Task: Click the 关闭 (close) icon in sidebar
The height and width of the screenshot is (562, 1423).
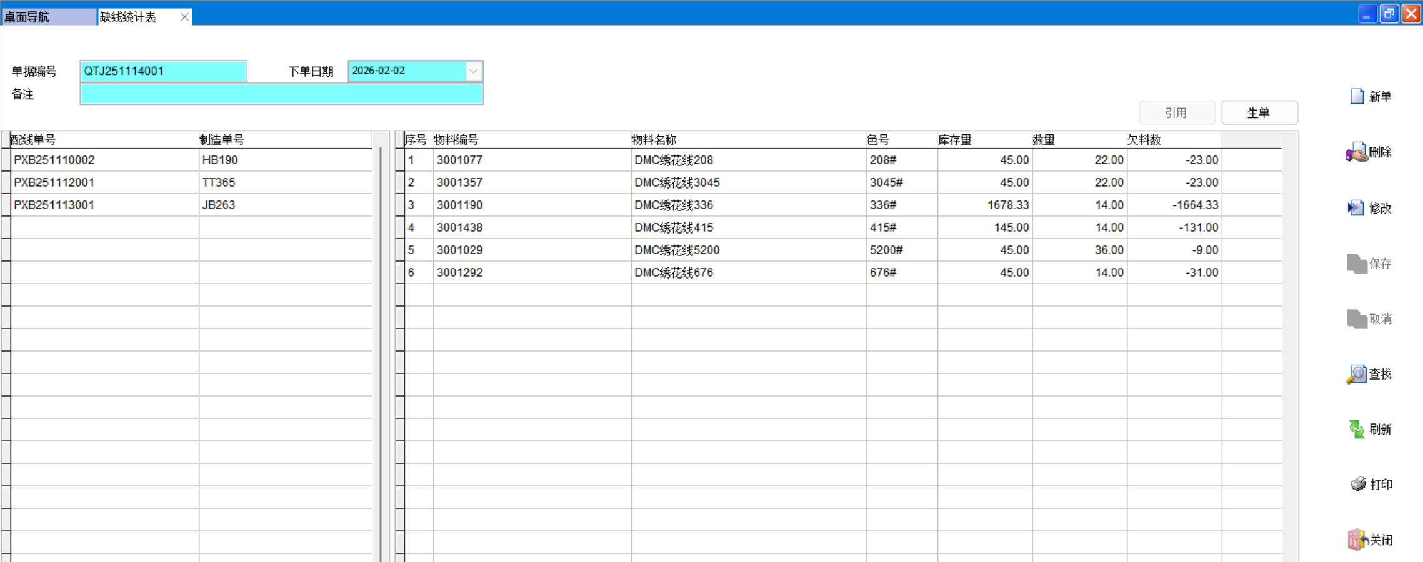Action: click(1357, 540)
